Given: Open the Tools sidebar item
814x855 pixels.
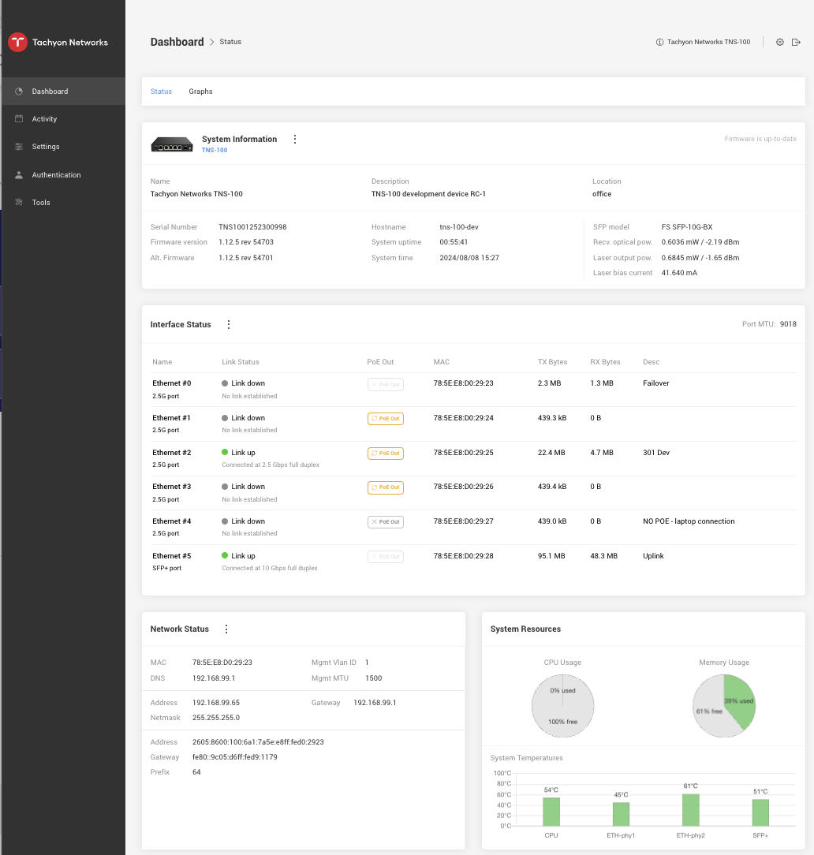Looking at the screenshot, I should click(x=62, y=202).
